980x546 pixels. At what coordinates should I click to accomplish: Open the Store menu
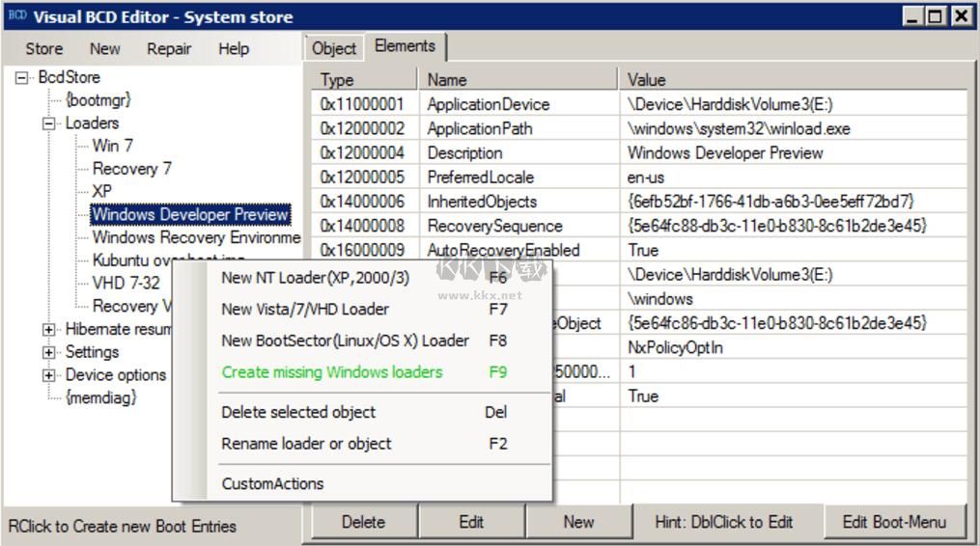(x=43, y=49)
